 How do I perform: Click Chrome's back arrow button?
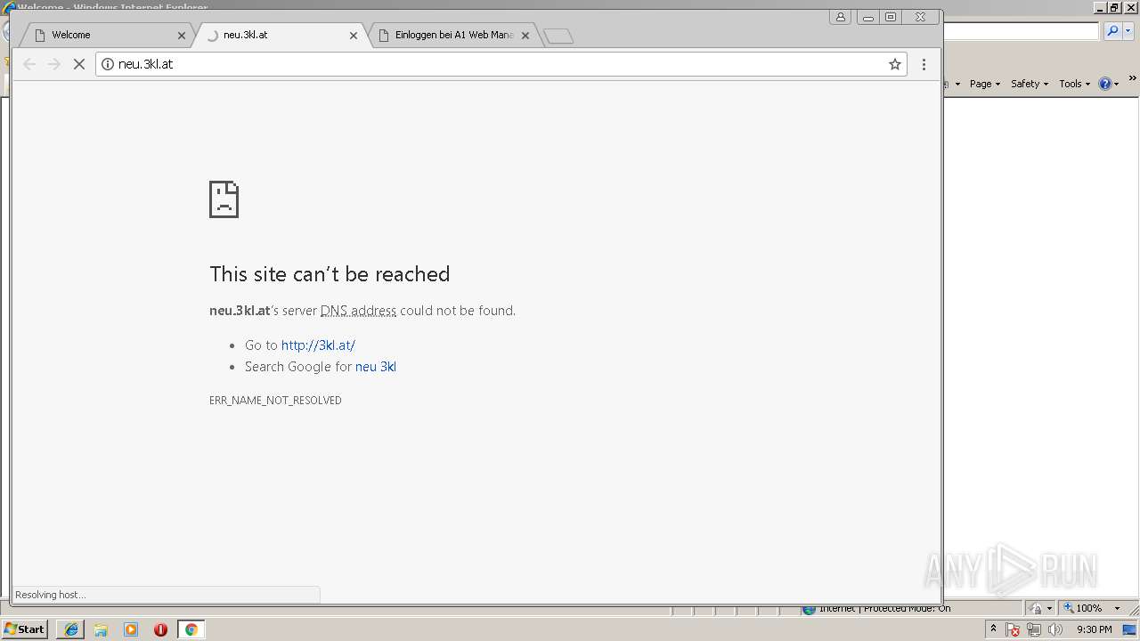pyautogui.click(x=29, y=64)
